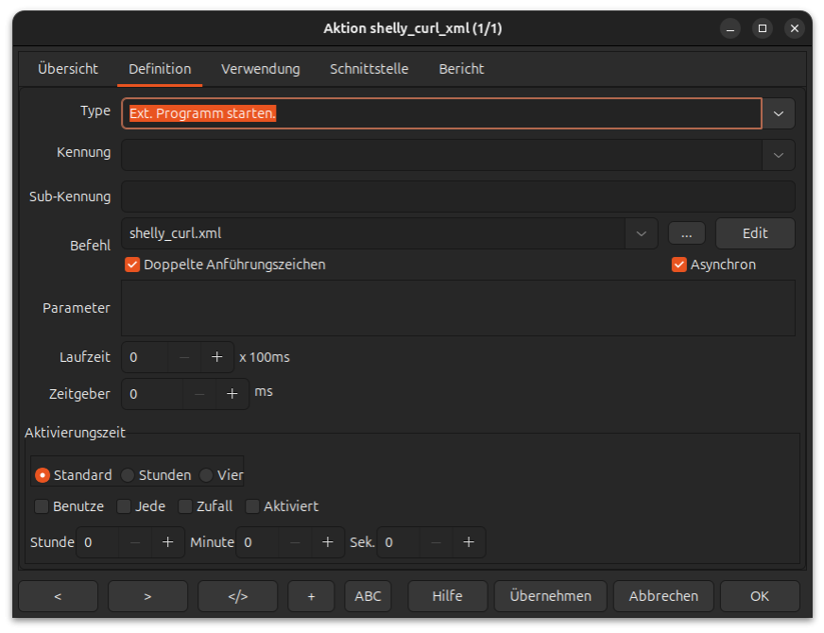The height and width of the screenshot is (633, 824).
Task: Open the Kennung dropdown arrow
Action: [x=779, y=155]
